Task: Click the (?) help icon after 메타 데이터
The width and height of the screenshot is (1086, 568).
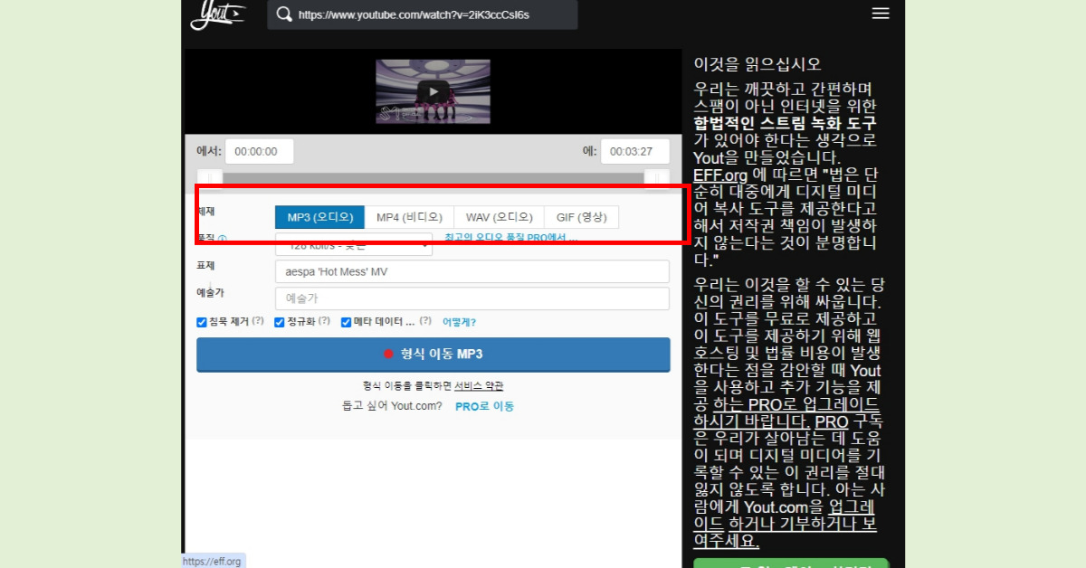Action: pyautogui.click(x=425, y=321)
